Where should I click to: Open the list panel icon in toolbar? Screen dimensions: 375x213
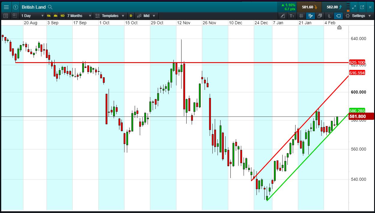[6, 16]
